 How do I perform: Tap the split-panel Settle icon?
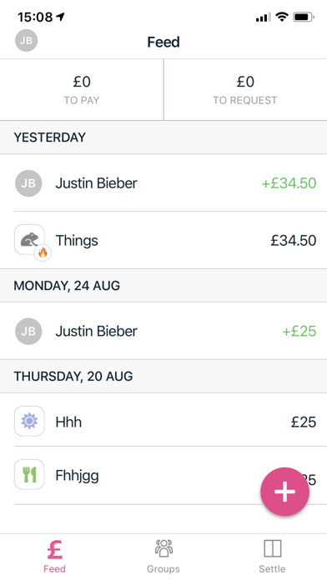pyautogui.click(x=272, y=548)
